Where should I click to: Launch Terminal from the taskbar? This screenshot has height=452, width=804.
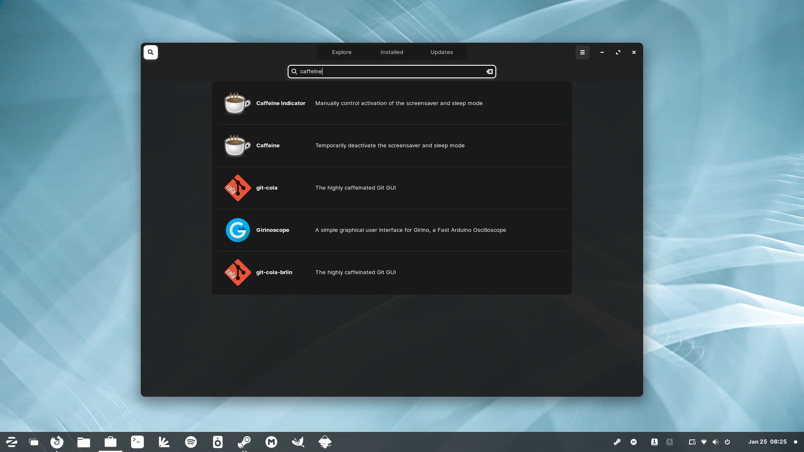(137, 442)
